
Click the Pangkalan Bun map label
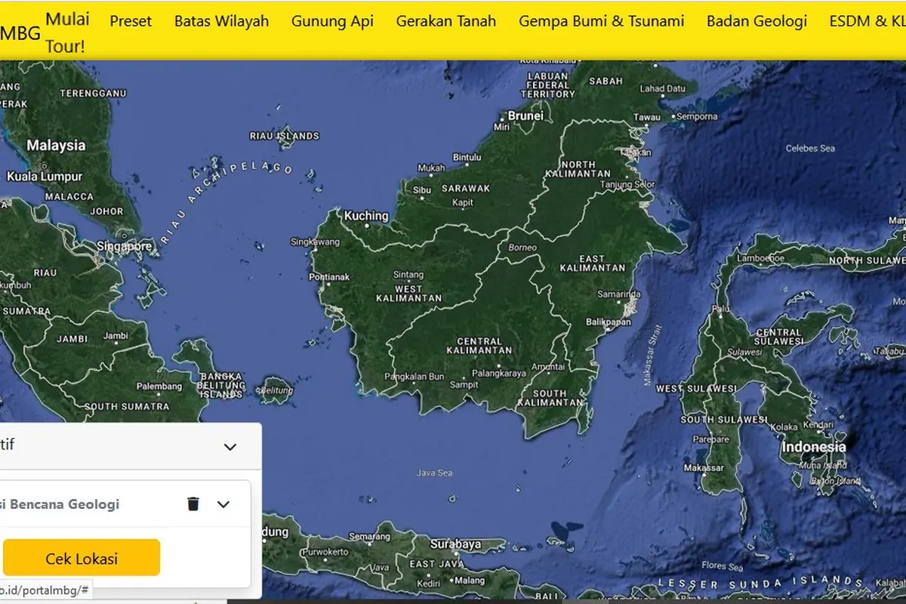414,376
